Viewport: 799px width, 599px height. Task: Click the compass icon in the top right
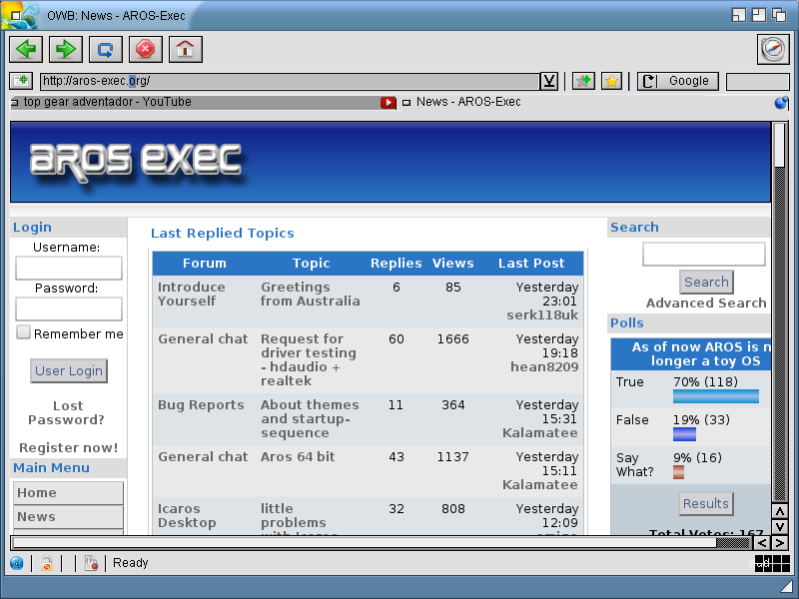[773, 49]
